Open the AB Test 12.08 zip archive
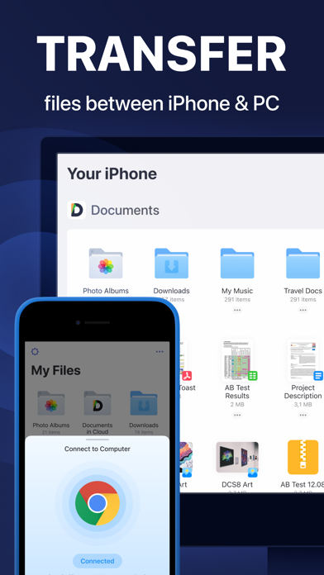Viewport: 324px width, 575px height. (303, 458)
